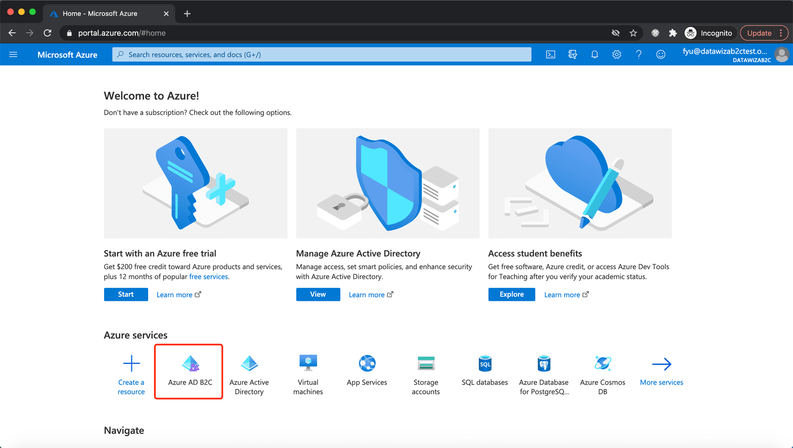Open Cloud Shell from the header
This screenshot has width=793, height=448.
(551, 55)
